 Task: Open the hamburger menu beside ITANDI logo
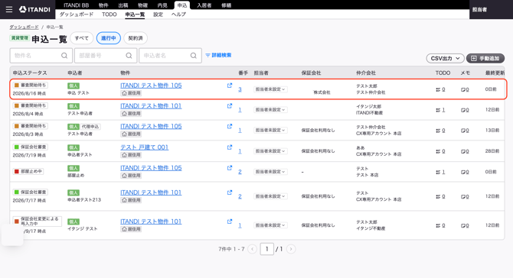click(x=9, y=9)
